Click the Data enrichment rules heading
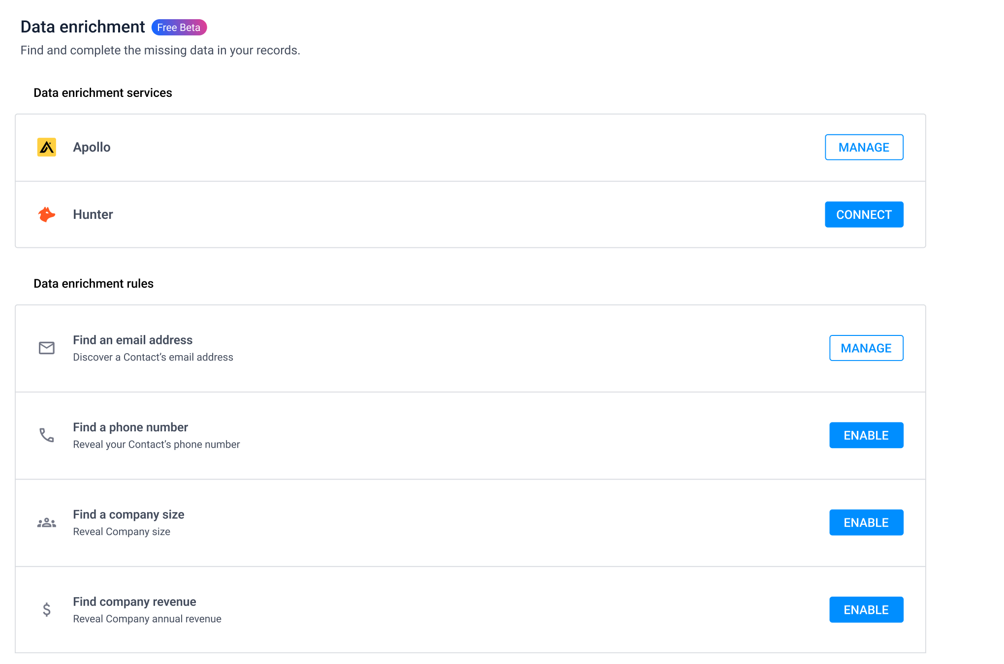1004x664 pixels. [x=94, y=283]
